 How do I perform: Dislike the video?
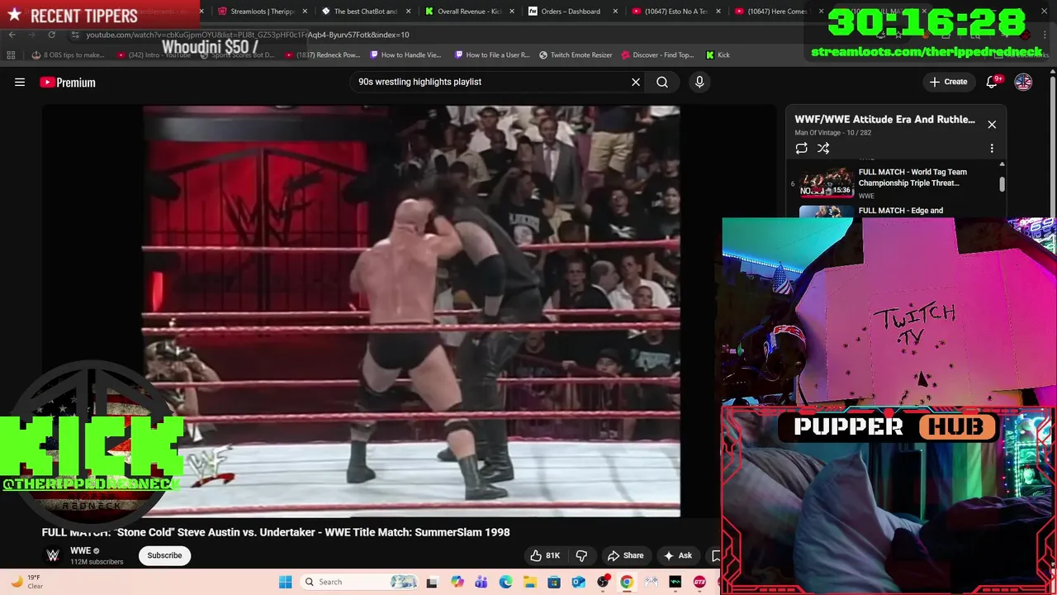[581, 555]
